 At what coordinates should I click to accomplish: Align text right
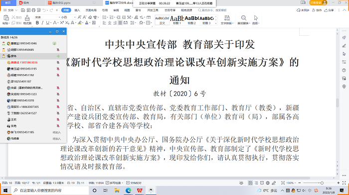coord(115,23)
